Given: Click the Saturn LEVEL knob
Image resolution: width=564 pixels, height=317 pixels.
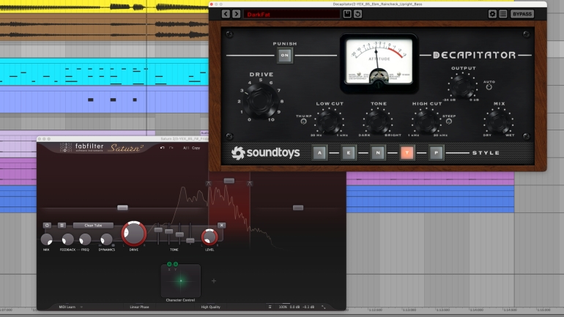Looking at the screenshot, I should tap(209, 237).
